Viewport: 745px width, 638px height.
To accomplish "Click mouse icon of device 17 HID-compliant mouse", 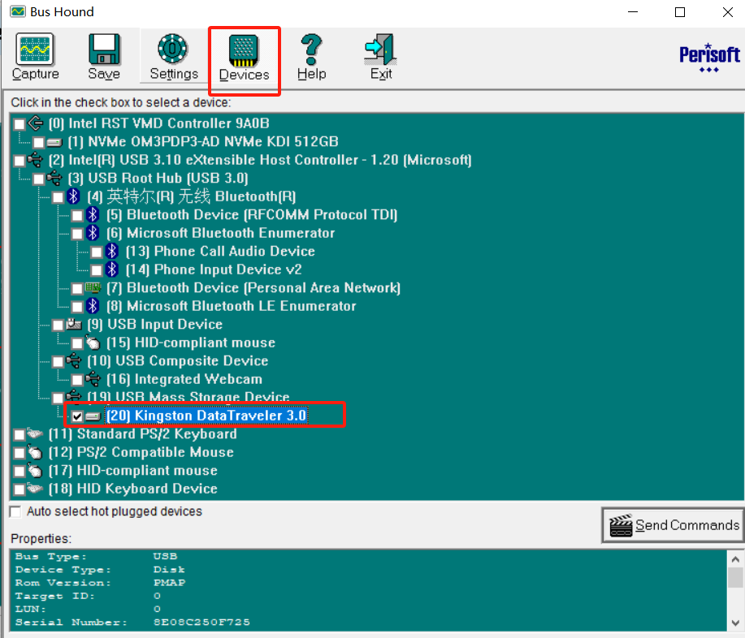I will point(35,470).
